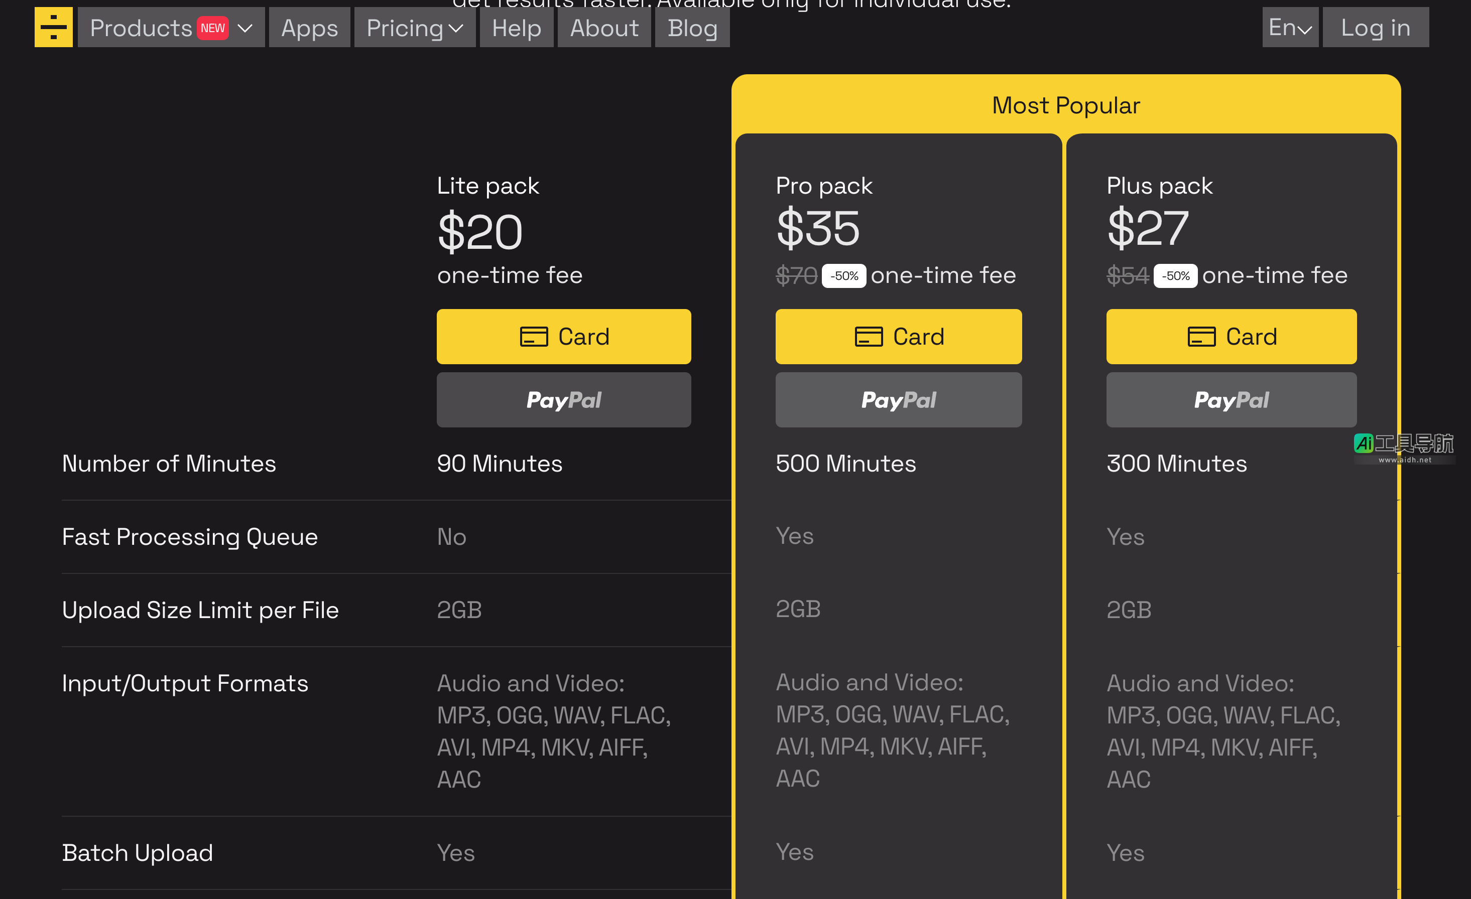Viewport: 1471px width, 899px height.
Task: Expand the Products dropdown menu
Action: point(171,28)
